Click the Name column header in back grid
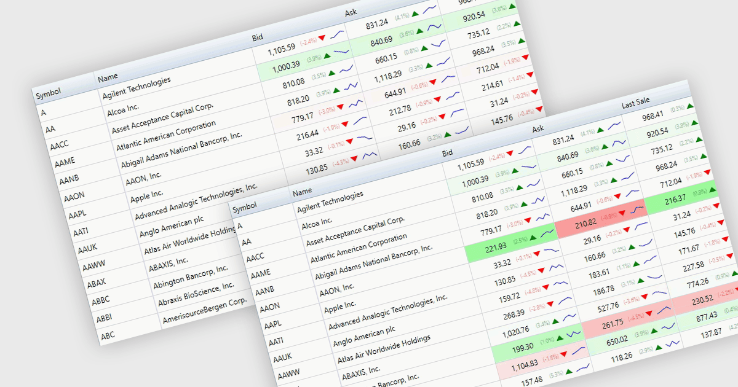Viewport: 738px width, 387px height. [x=107, y=77]
